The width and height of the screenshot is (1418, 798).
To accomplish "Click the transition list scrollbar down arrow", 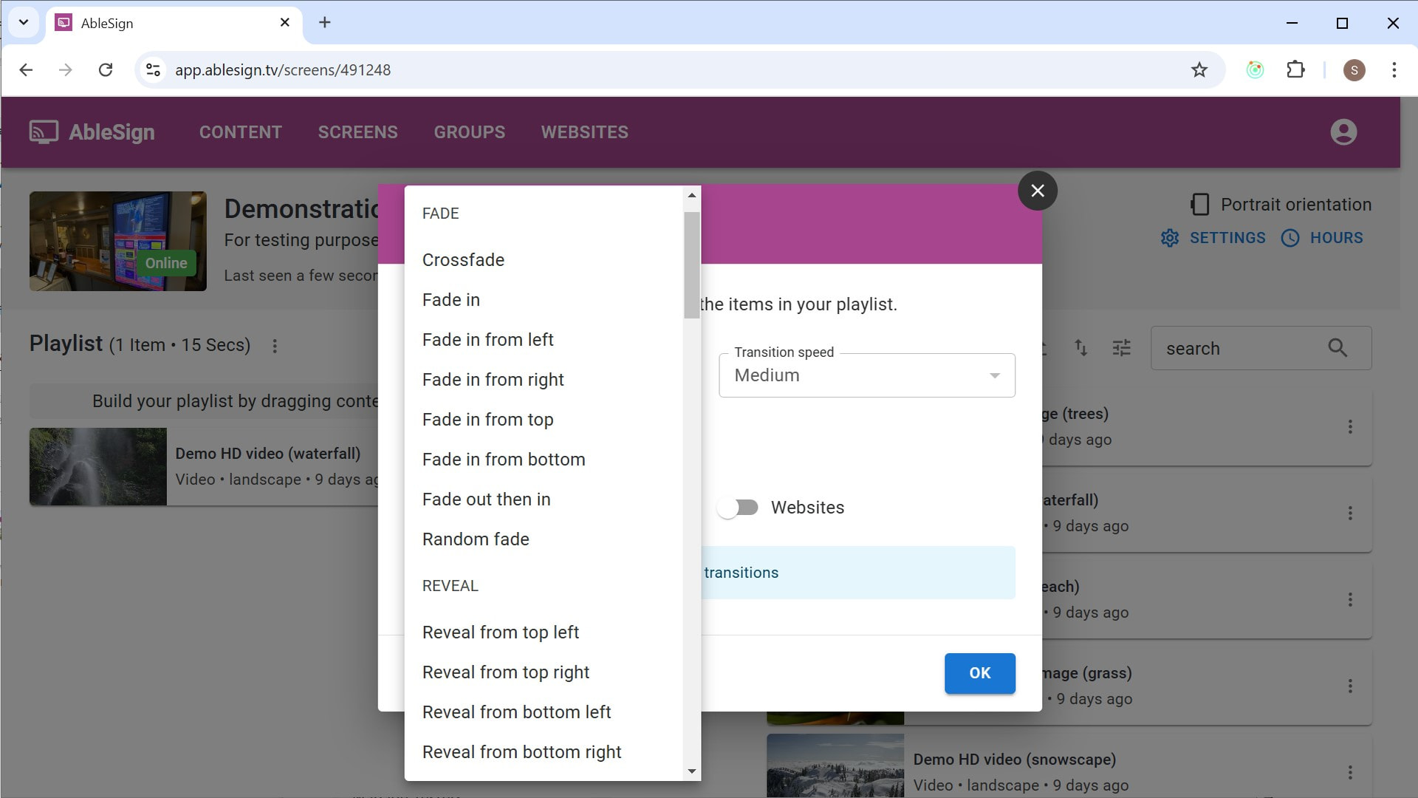I will (x=691, y=771).
